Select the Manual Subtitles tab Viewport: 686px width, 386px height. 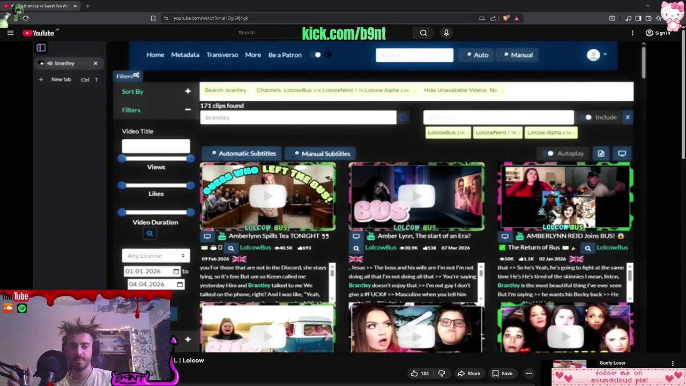[320, 154]
